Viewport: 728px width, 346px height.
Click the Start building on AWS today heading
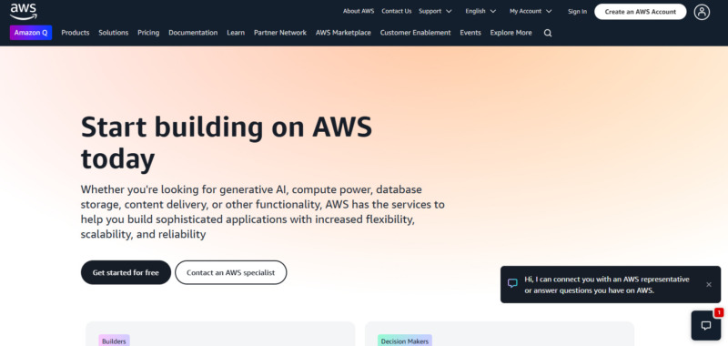(227, 143)
